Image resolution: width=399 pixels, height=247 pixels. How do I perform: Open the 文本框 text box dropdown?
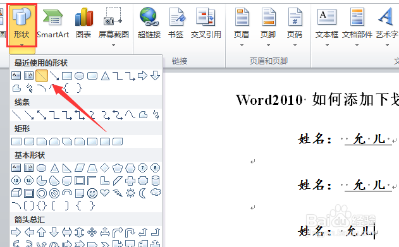coord(327,27)
